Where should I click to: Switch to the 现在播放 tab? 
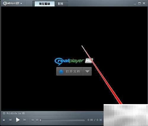[x=45, y=4]
